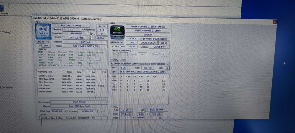
Task: Select the CPU LFM (Min) row
Action: pos(72,76)
